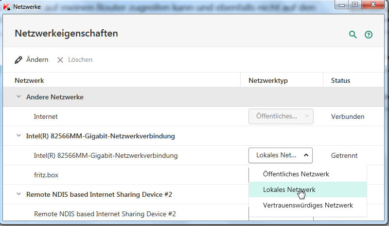Click the Status column header
The width and height of the screenshot is (389, 226).
pos(340,80)
